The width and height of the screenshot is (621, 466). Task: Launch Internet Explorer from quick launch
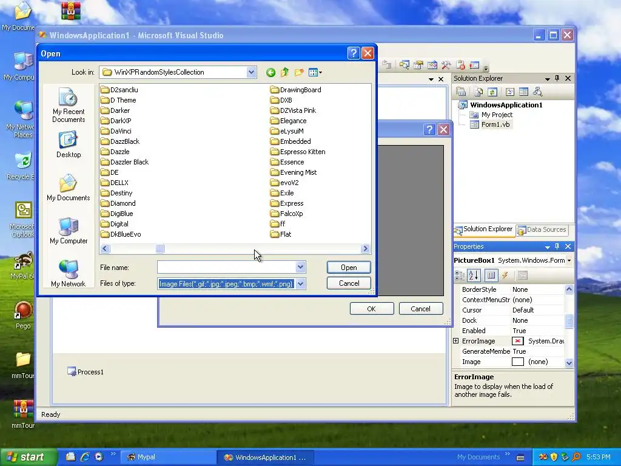(85, 457)
